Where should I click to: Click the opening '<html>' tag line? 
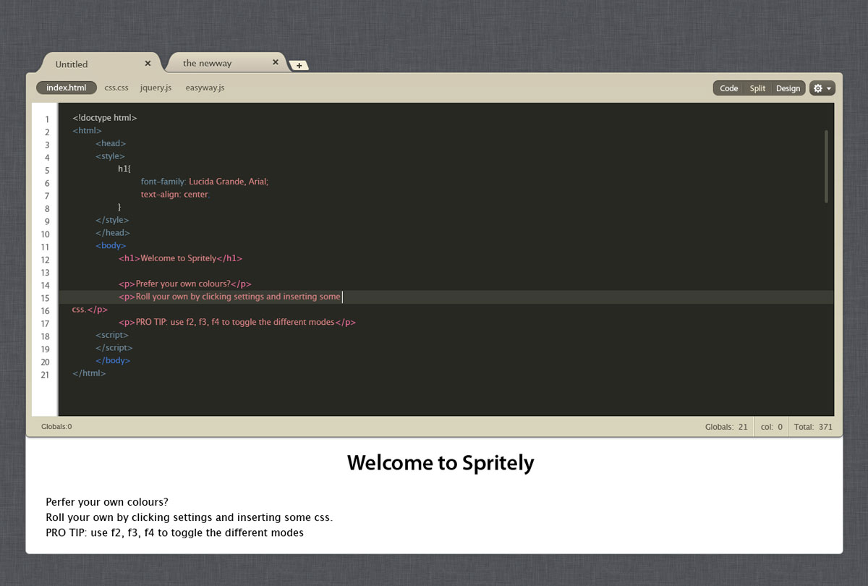[x=87, y=130]
